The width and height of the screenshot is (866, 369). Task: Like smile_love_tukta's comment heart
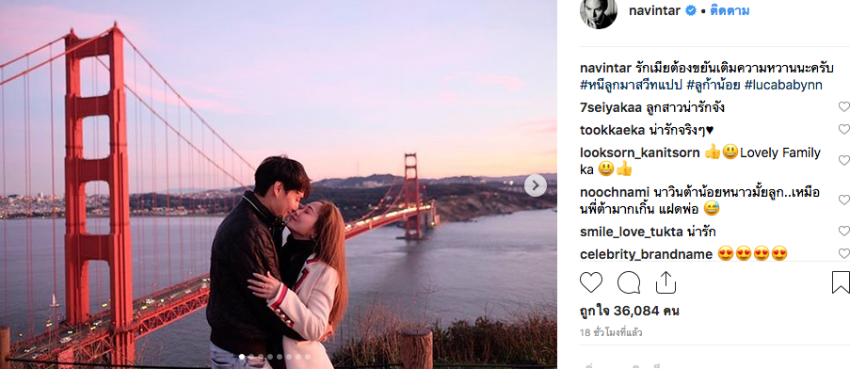tap(844, 231)
